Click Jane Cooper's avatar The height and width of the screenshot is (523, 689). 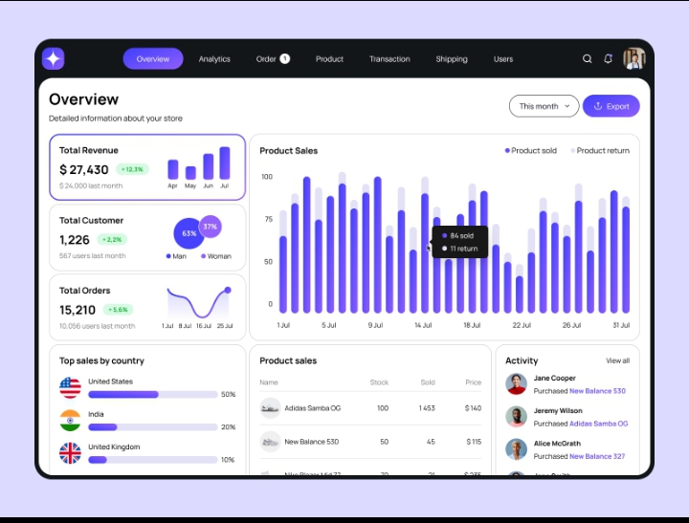tap(517, 384)
